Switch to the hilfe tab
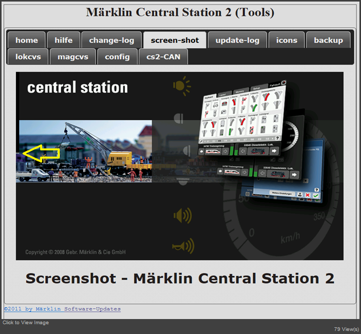The image size is (361, 334). pos(63,40)
